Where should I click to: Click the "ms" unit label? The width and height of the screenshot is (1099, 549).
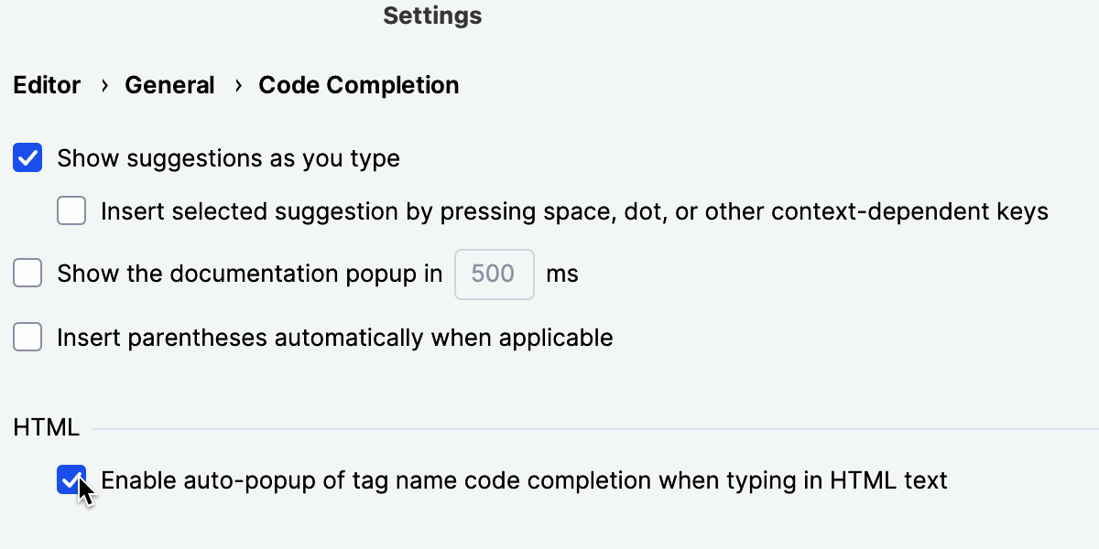(562, 273)
